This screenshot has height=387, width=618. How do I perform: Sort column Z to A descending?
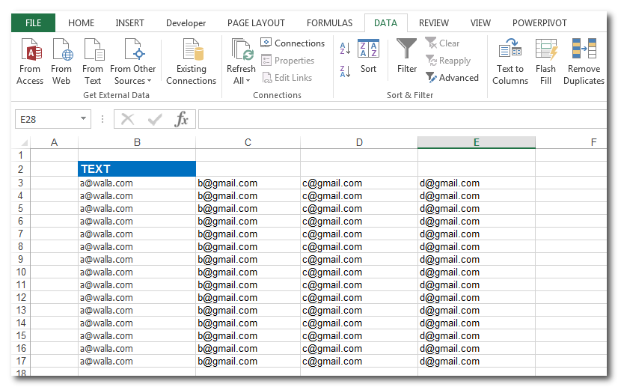pos(345,71)
